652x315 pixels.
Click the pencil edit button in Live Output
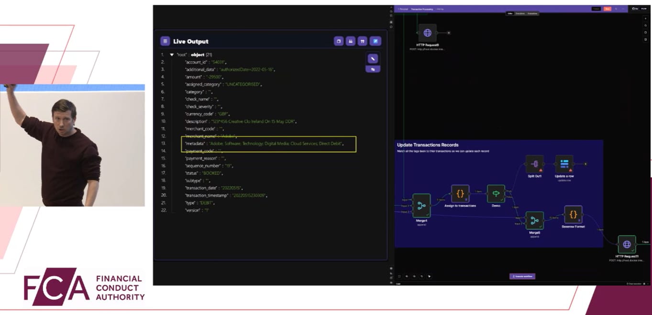tap(373, 58)
